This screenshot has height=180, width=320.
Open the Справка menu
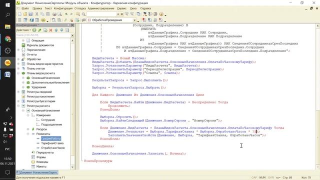[x=145, y=8]
